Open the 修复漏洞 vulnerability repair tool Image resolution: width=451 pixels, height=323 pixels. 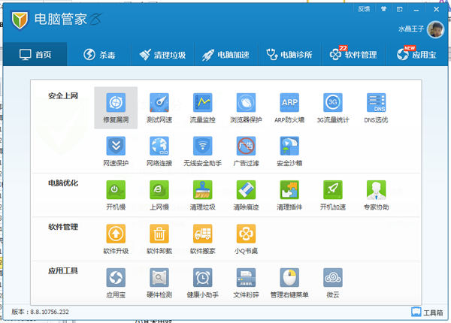pos(116,107)
